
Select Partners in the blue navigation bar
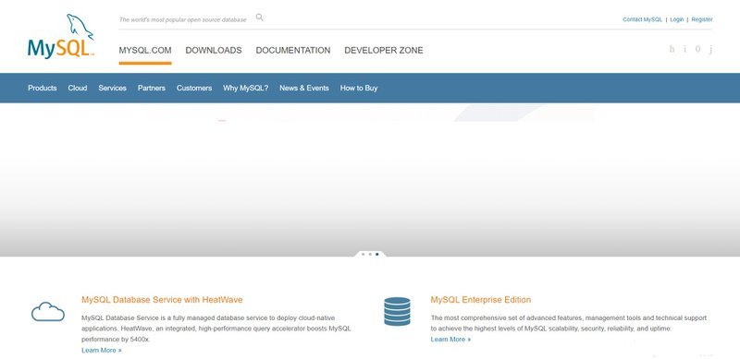coord(152,88)
